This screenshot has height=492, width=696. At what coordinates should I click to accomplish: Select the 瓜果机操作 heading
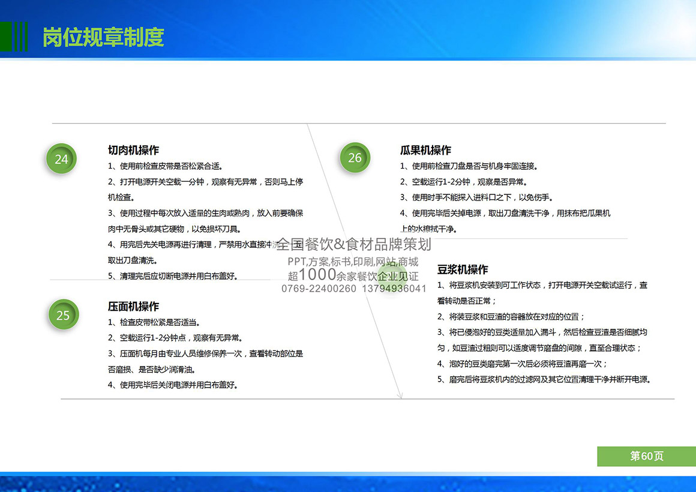[x=425, y=150]
